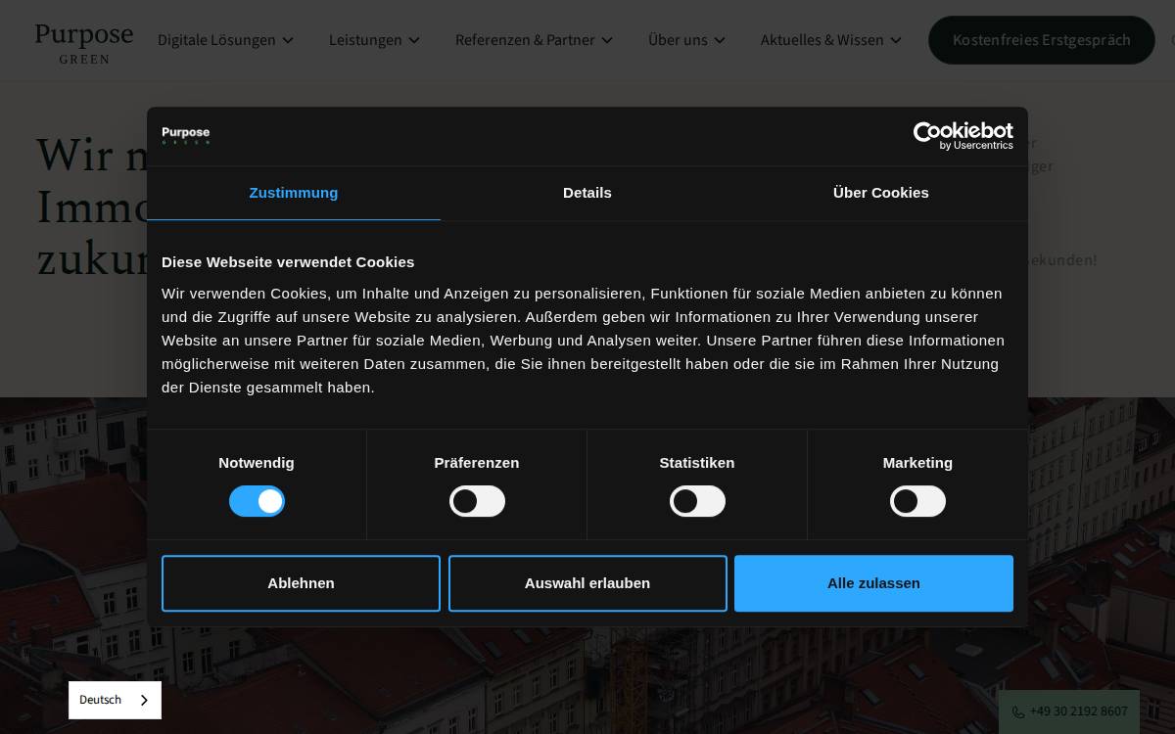Screen dimensions: 1175x734
Task: Click the Statistiken label text
Action: pyautogui.click(x=697, y=463)
